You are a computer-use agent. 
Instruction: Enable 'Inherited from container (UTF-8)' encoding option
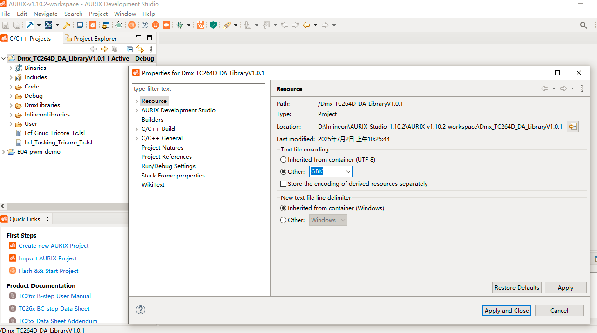pyautogui.click(x=283, y=159)
